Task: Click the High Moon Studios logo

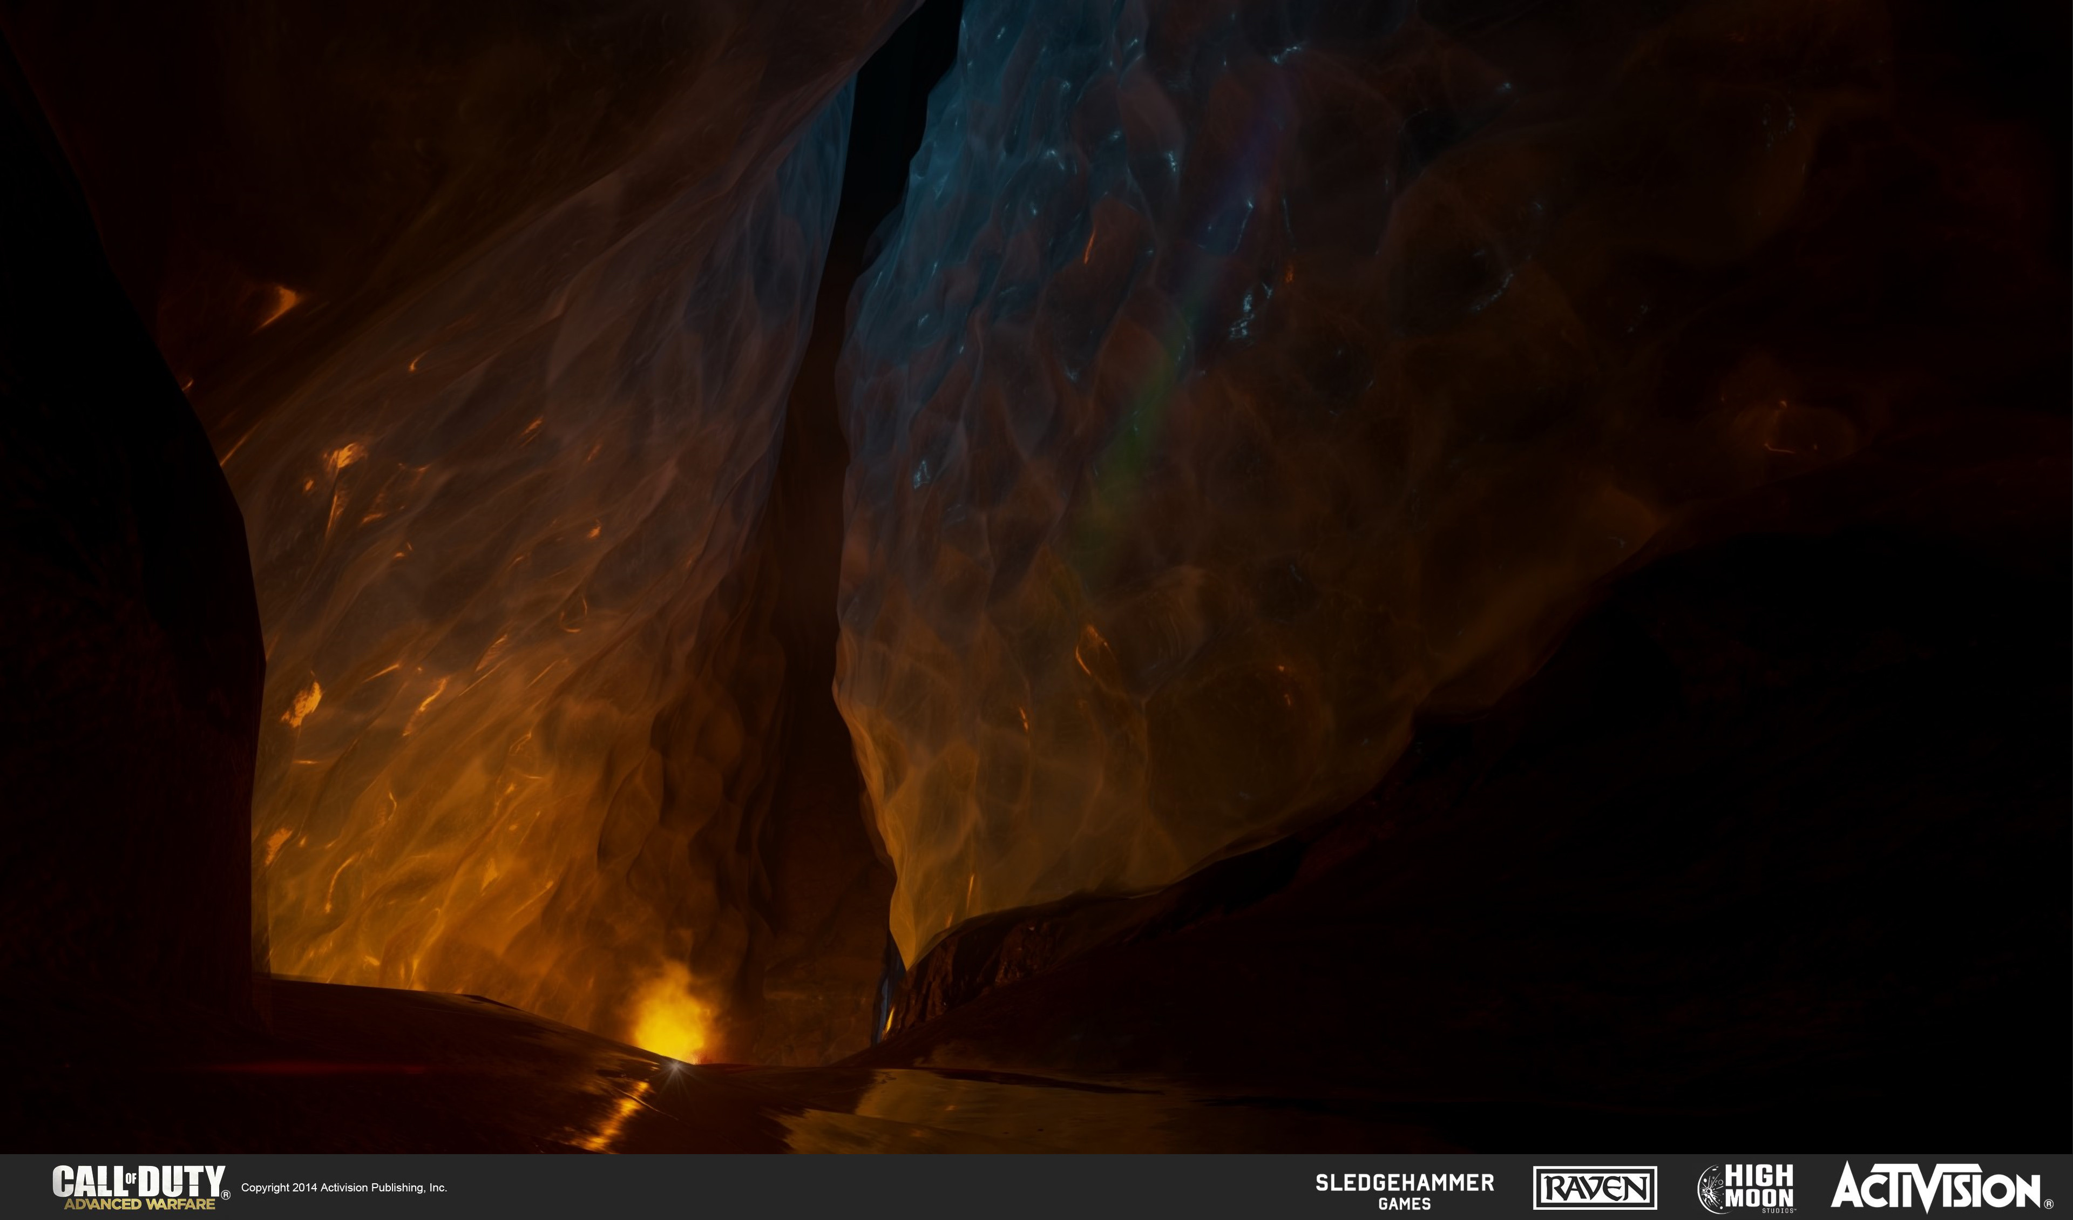Action: coord(1746,1188)
